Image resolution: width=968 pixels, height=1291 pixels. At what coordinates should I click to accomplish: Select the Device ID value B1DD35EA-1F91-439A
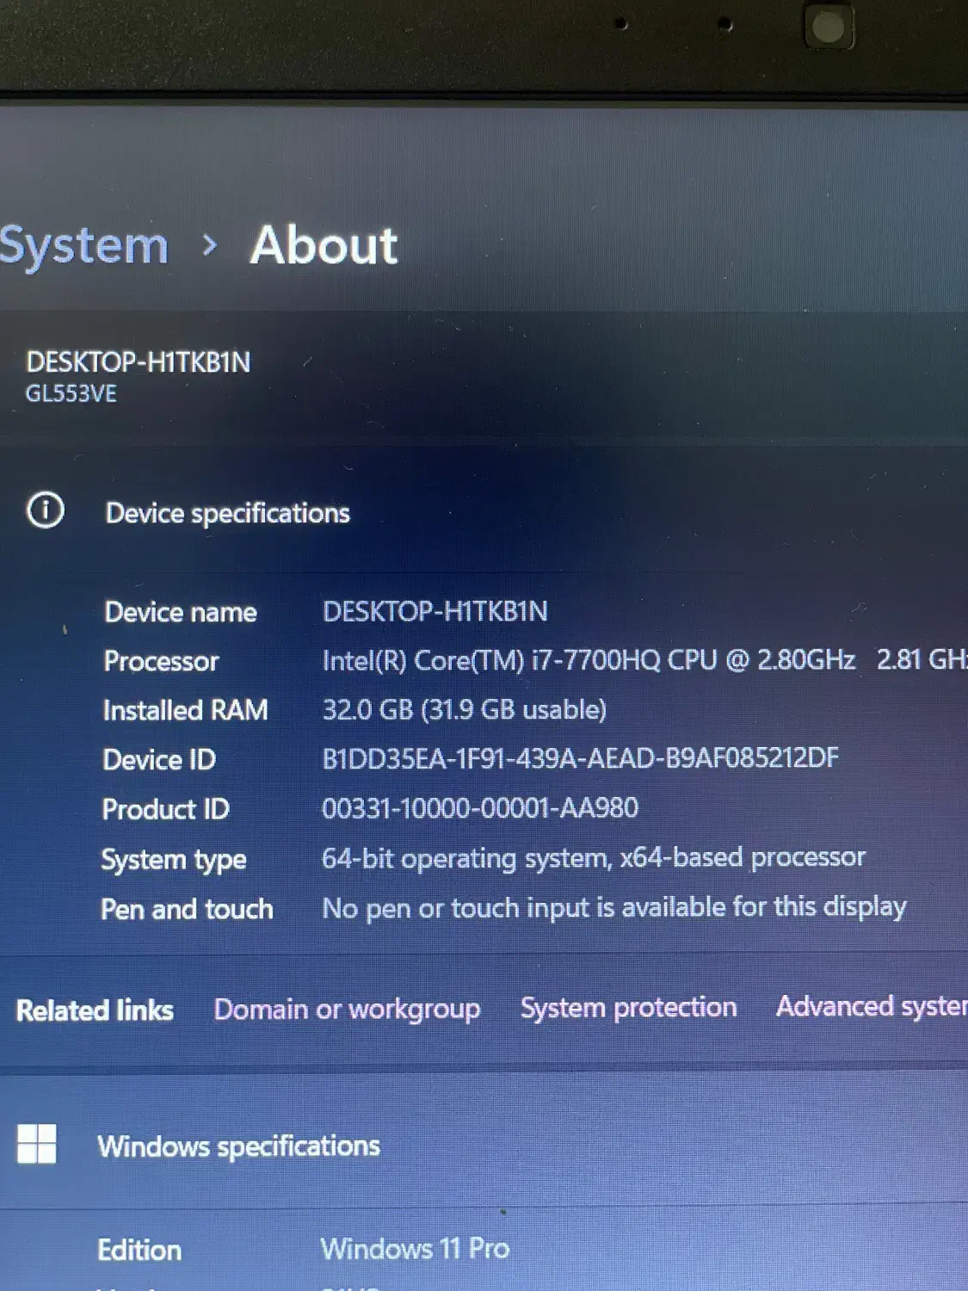(x=580, y=758)
